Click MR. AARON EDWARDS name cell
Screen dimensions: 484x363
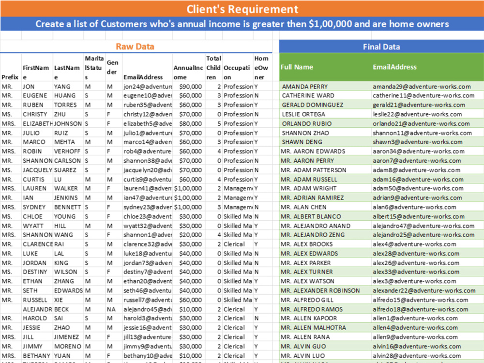(325, 151)
